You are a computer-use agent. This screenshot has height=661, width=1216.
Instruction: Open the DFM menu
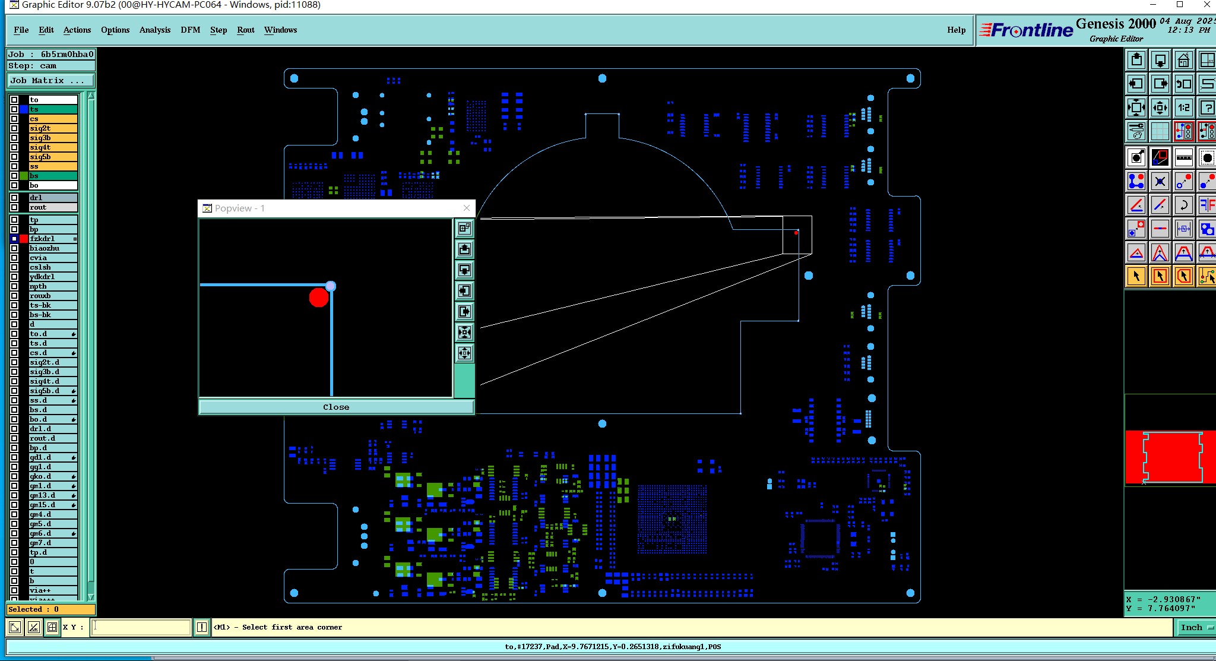191,30
